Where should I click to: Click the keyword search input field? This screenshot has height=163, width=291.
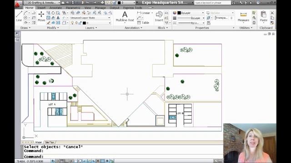coord(212,3)
